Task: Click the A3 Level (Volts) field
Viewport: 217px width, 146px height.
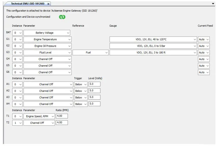Action: (94, 97)
